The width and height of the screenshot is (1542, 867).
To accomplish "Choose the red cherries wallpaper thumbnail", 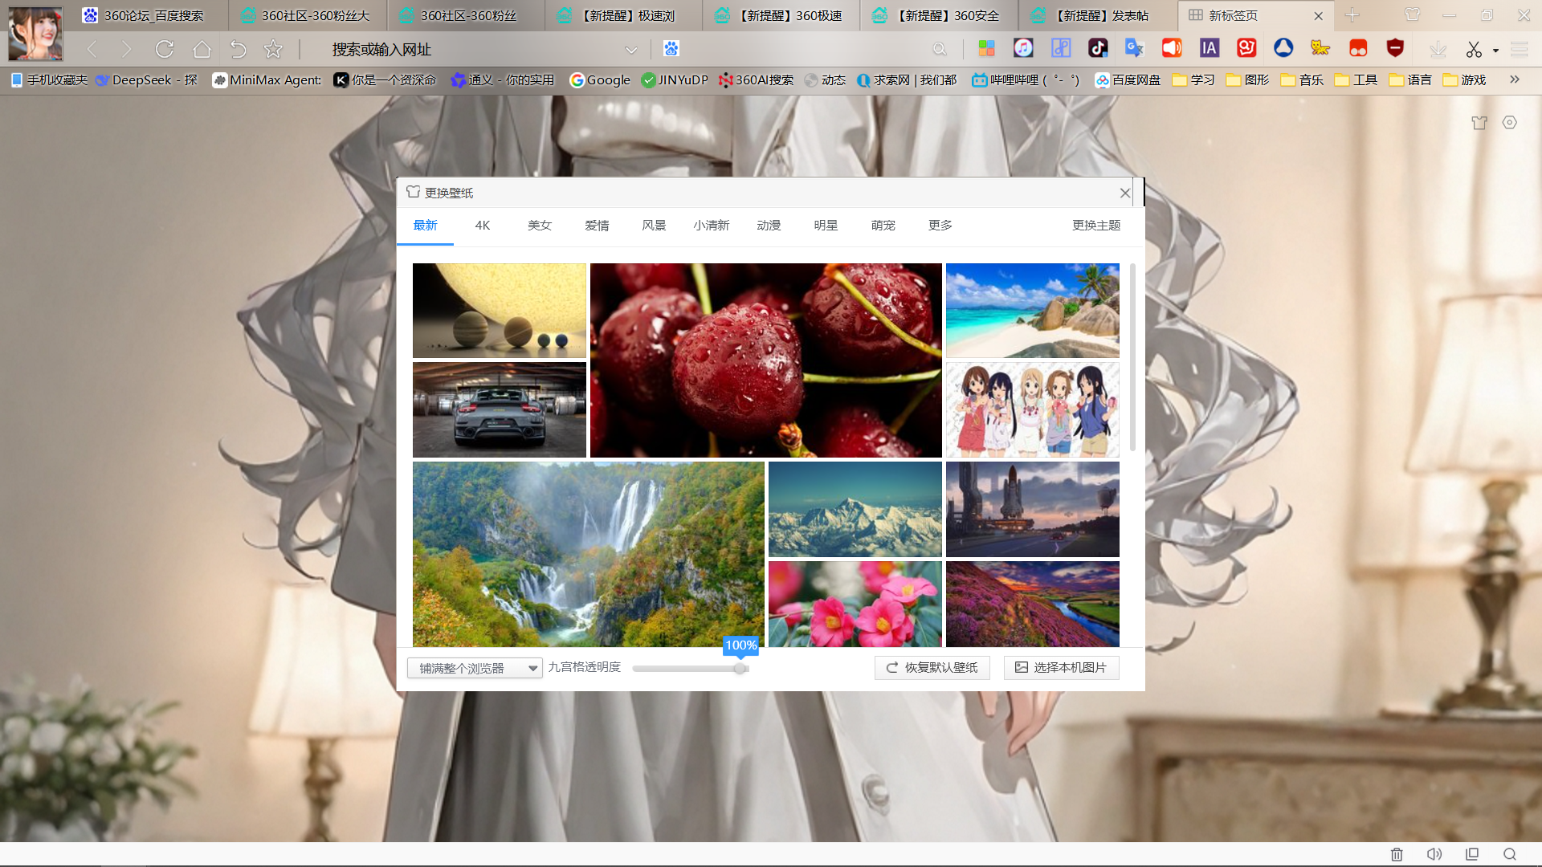I will point(765,360).
